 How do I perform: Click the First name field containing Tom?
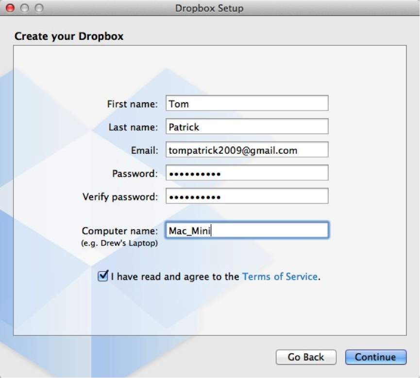pyautogui.click(x=247, y=103)
